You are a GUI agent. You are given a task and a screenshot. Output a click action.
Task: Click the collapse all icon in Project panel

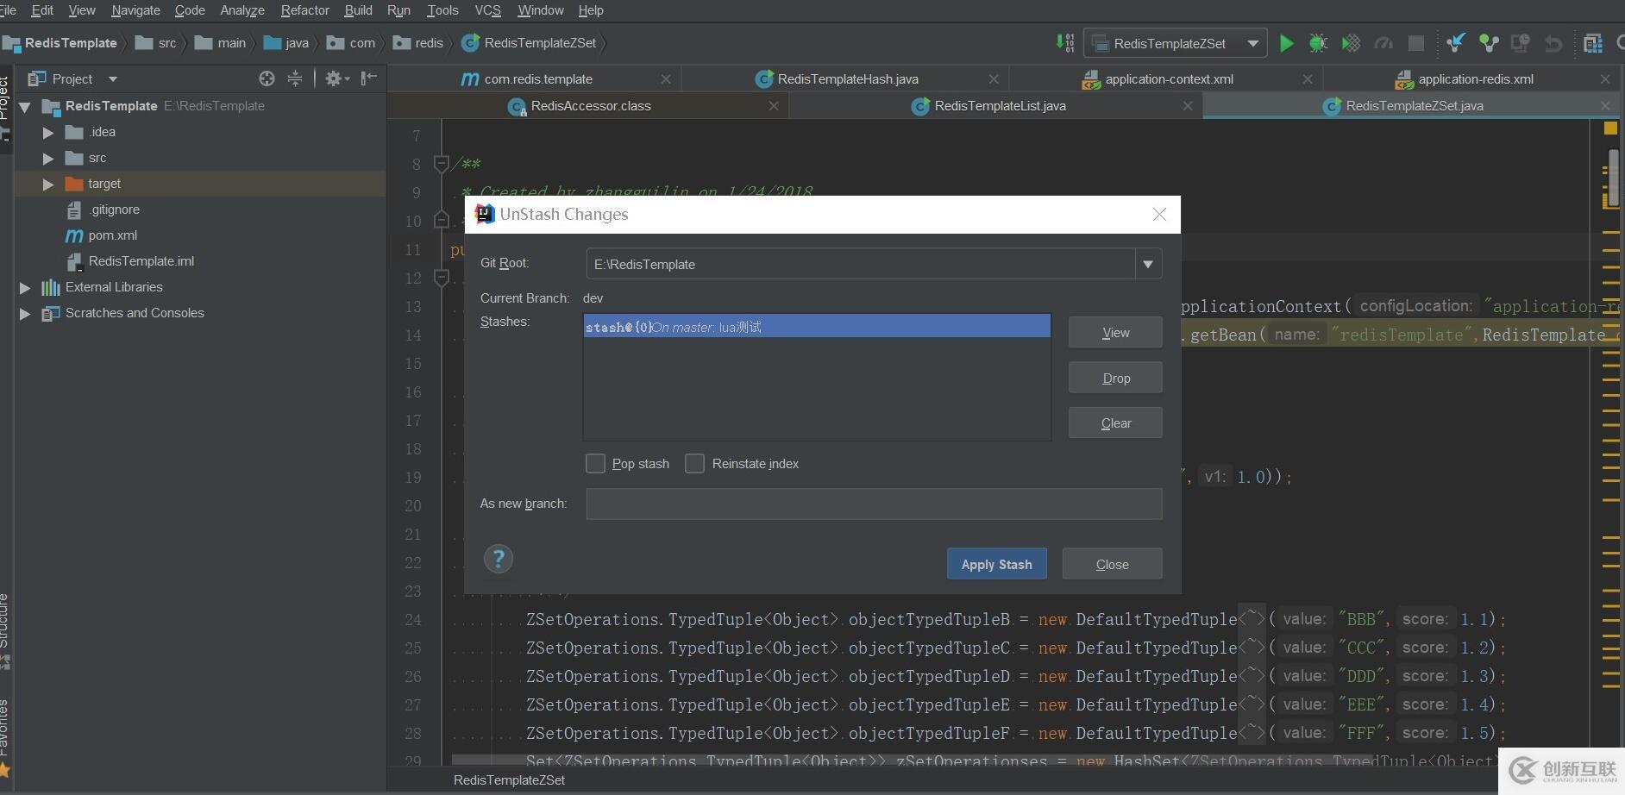click(295, 78)
